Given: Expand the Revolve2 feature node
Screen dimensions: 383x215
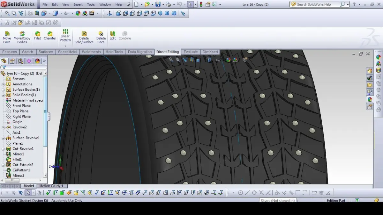Looking at the screenshot, I should tap(3, 127).
